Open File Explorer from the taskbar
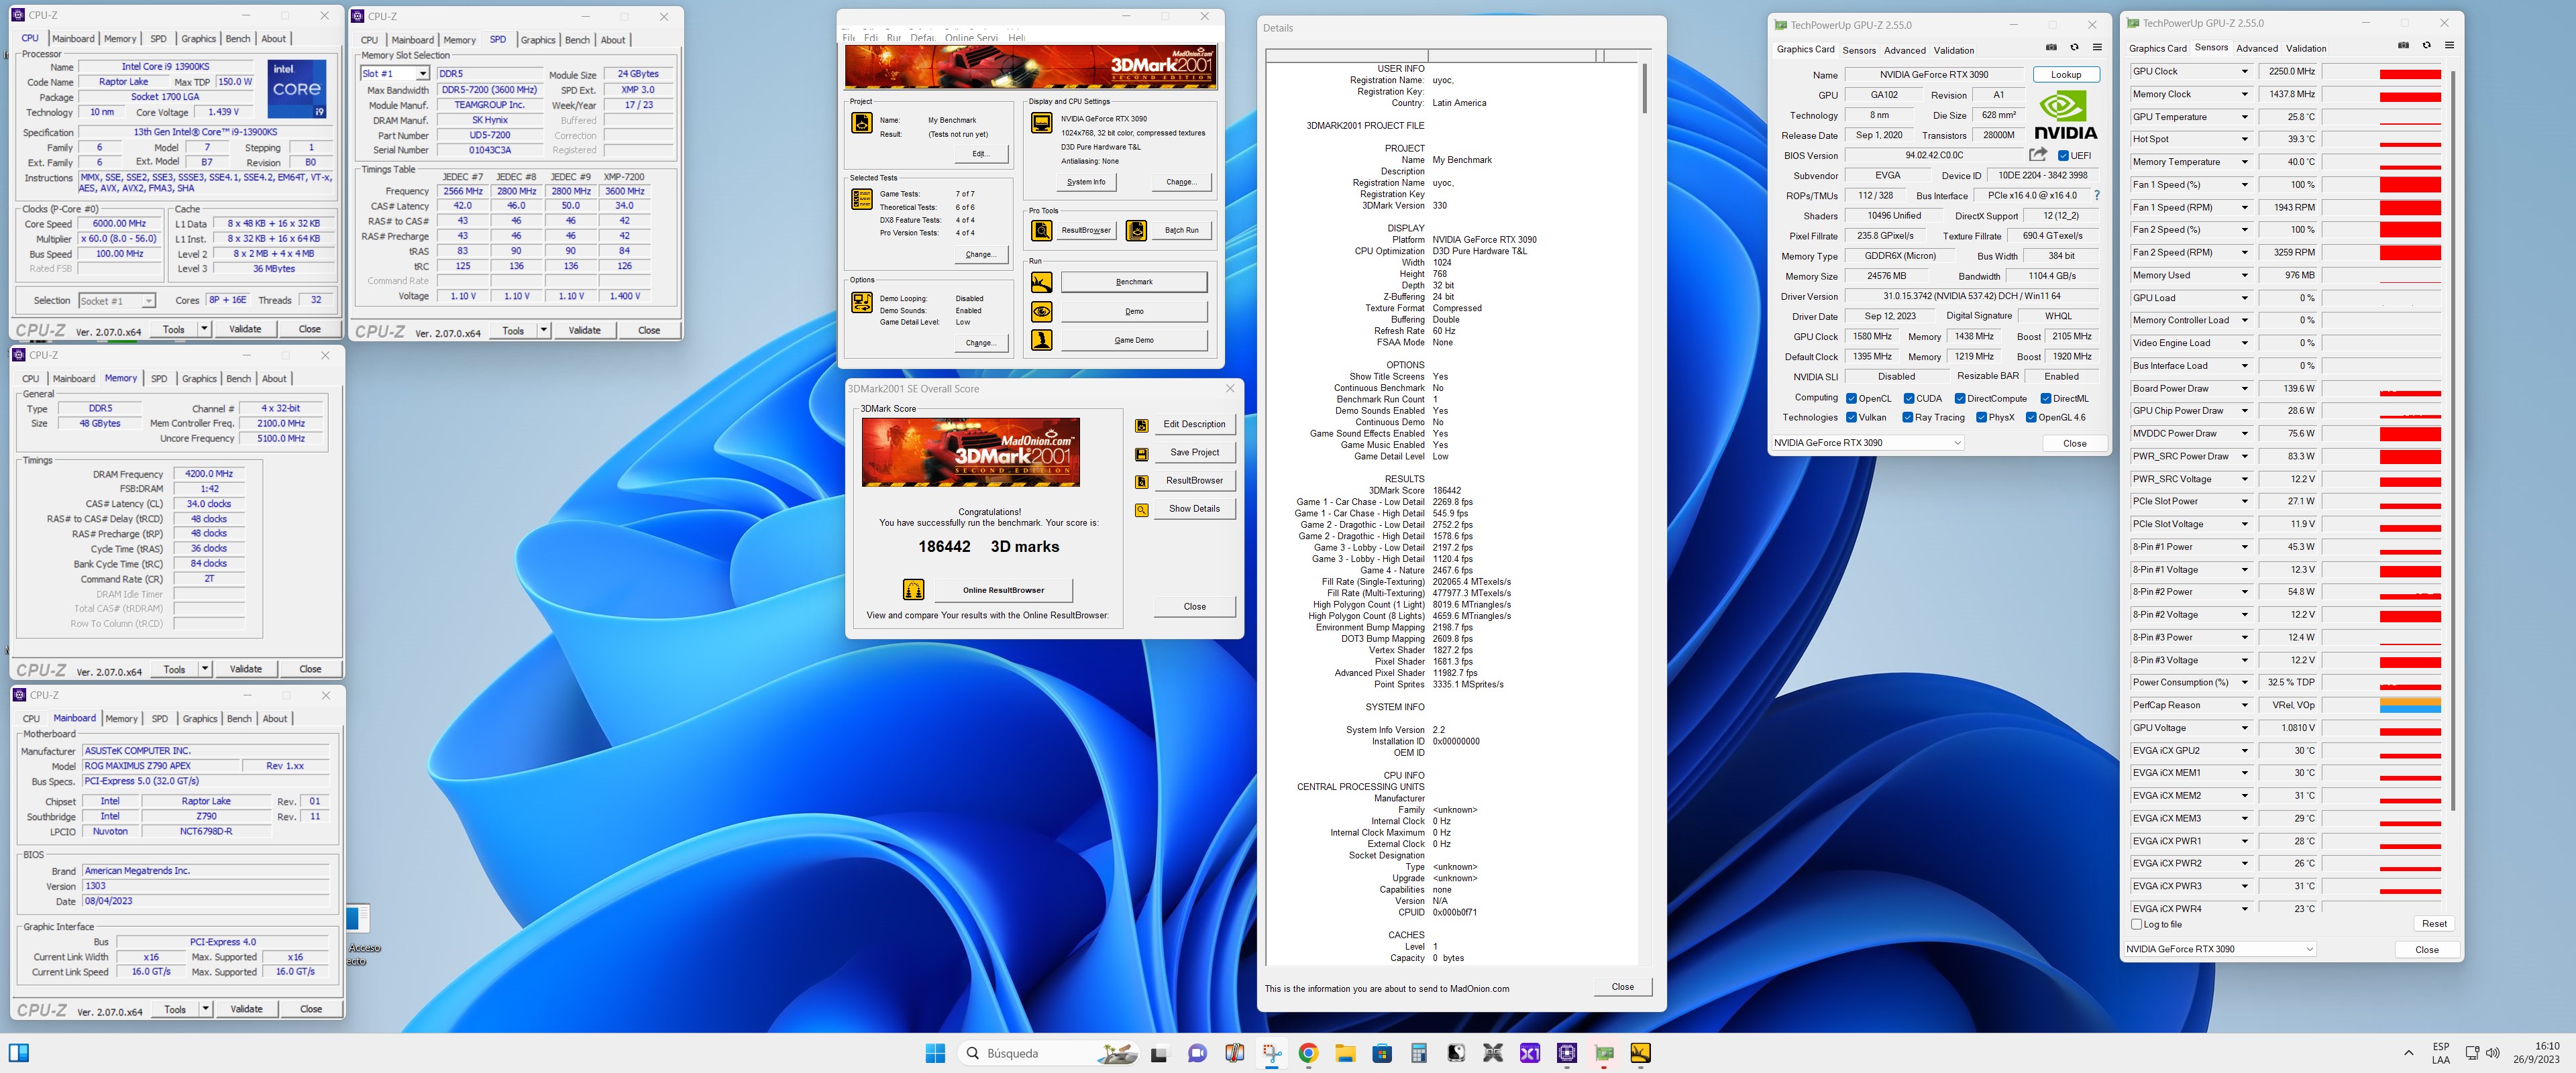This screenshot has width=2576, height=1073. (1345, 1053)
